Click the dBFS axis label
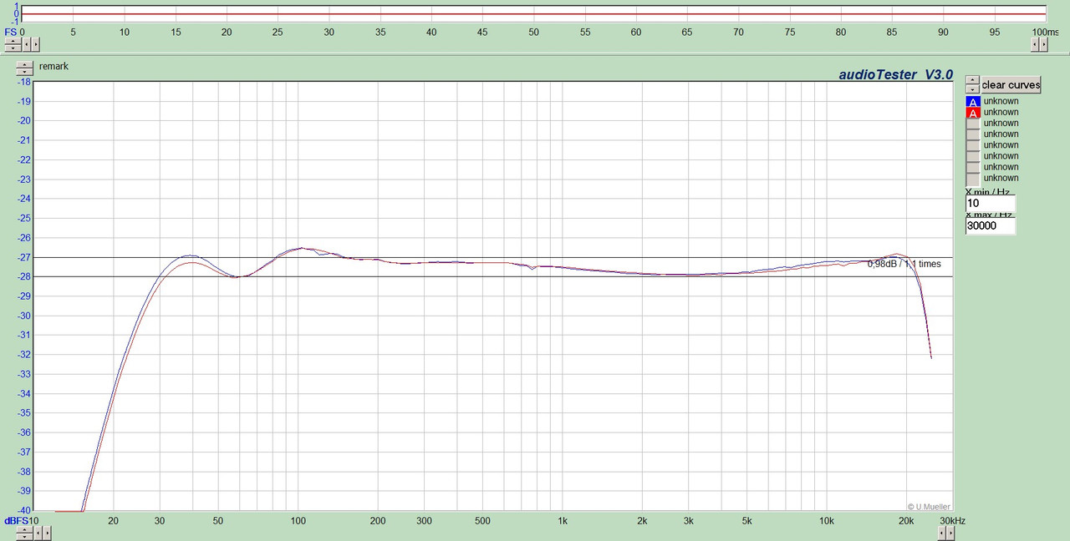Screen dimensions: 1070x541 tap(16, 521)
